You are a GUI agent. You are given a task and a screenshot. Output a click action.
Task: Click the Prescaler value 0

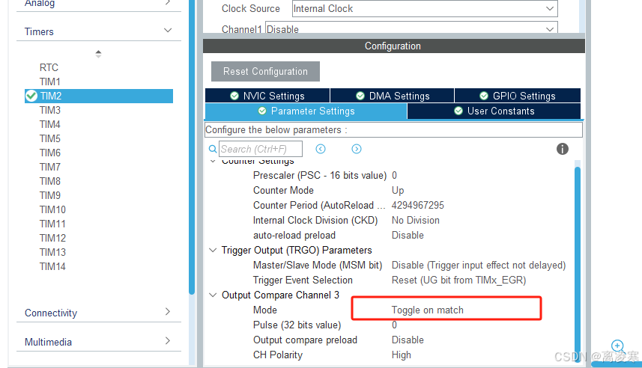394,176
